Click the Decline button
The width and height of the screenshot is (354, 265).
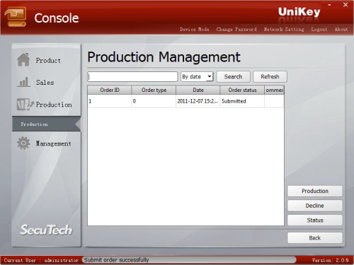[x=315, y=206]
